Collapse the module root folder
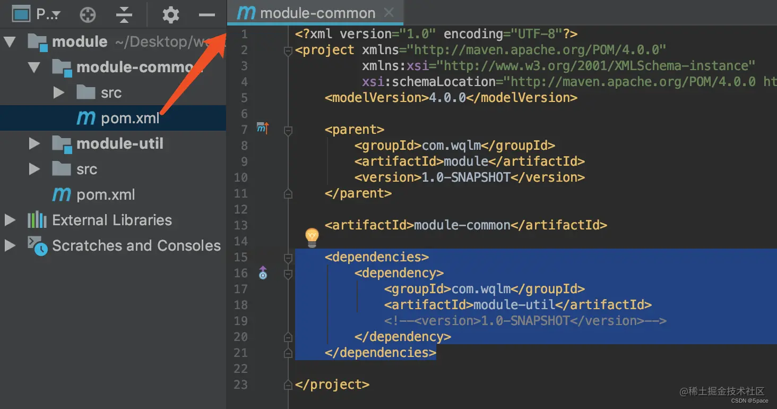This screenshot has height=409, width=777. point(10,41)
